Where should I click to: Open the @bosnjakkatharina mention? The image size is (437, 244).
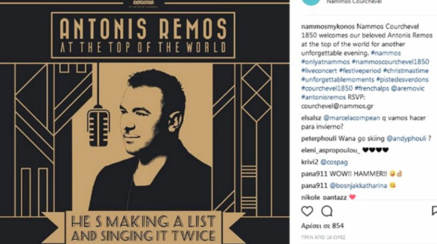[358, 186]
